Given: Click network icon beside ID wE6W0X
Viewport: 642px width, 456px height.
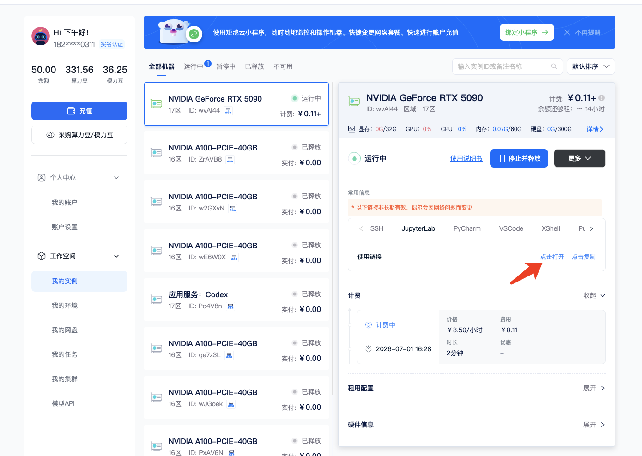Looking at the screenshot, I should tap(234, 258).
